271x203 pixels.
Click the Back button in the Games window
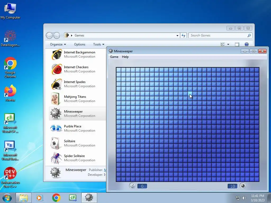click(x=49, y=35)
